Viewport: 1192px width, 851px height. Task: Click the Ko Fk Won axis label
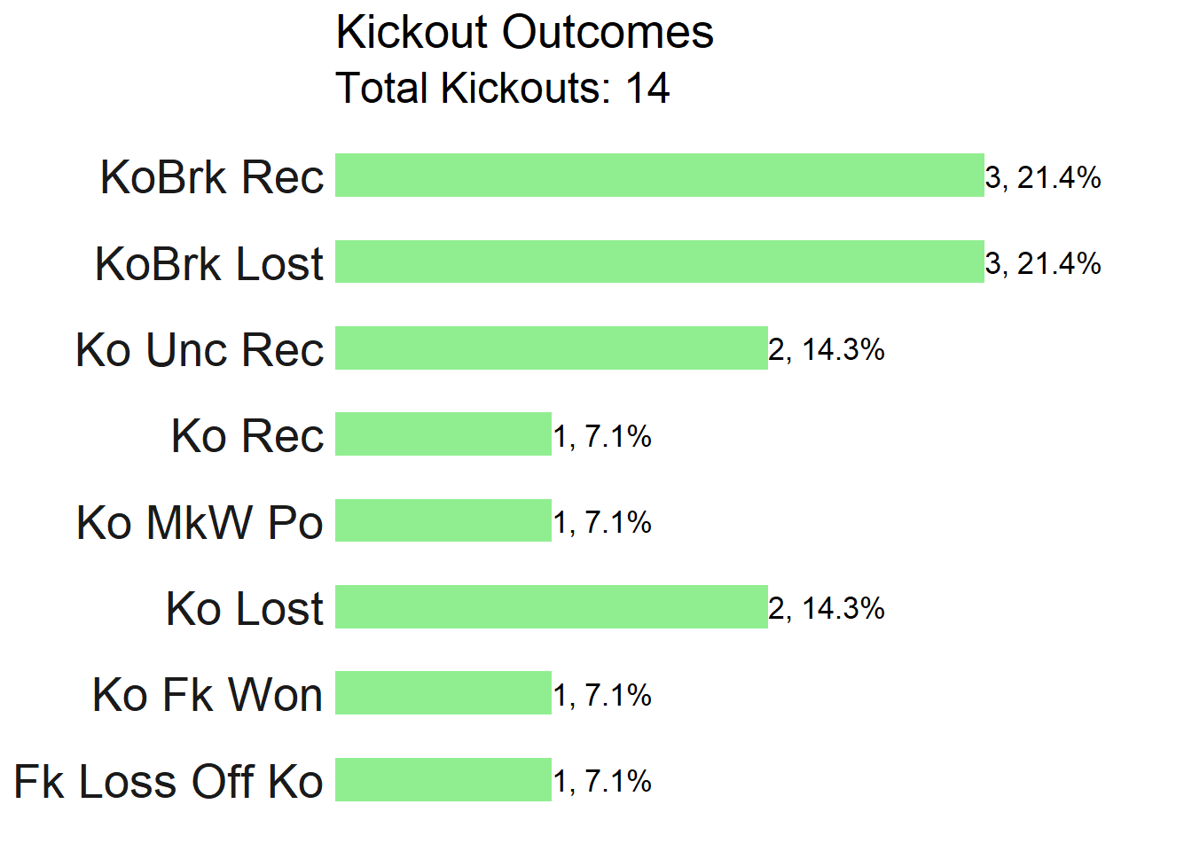[x=208, y=695]
